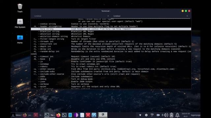This screenshot has height=118, width=211.
Task: Click the '--timeout int' option text
Action: [45, 56]
